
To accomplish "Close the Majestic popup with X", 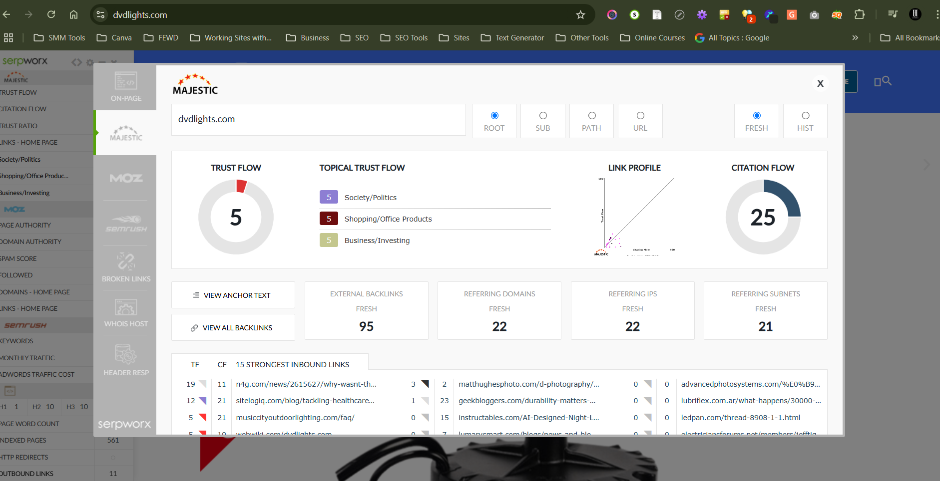I will tap(820, 83).
